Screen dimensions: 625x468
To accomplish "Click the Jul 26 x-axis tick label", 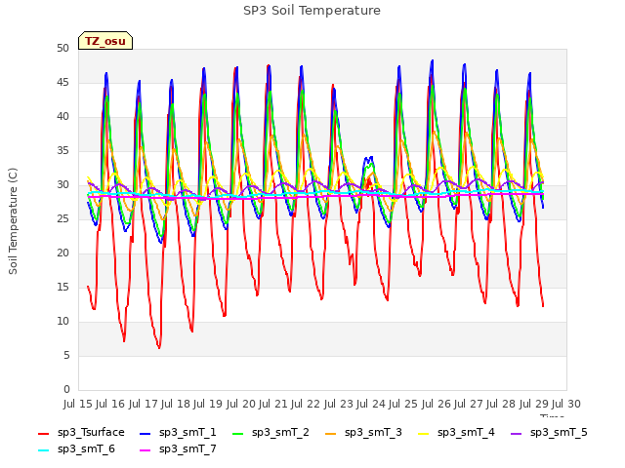I will [437, 404].
